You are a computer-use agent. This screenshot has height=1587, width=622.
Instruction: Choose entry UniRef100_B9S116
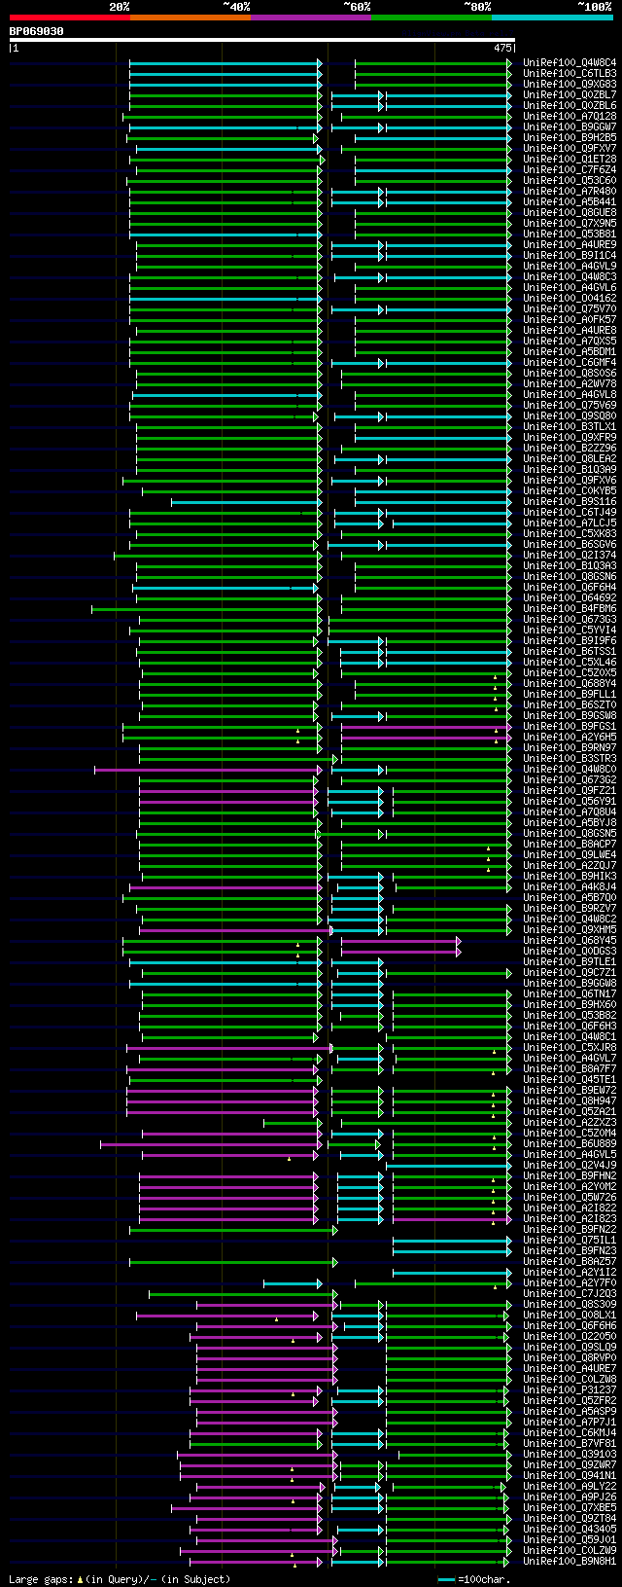pos(570,501)
